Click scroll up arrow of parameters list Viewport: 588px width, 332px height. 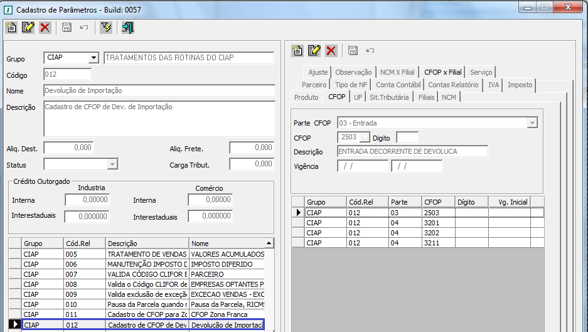(x=269, y=243)
